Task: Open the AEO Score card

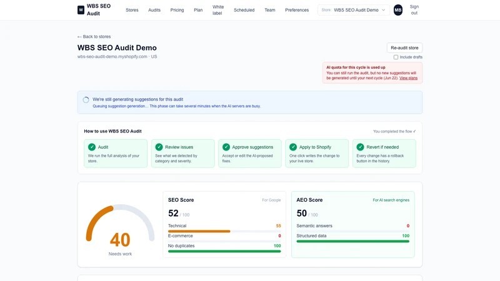Action: tap(352, 224)
